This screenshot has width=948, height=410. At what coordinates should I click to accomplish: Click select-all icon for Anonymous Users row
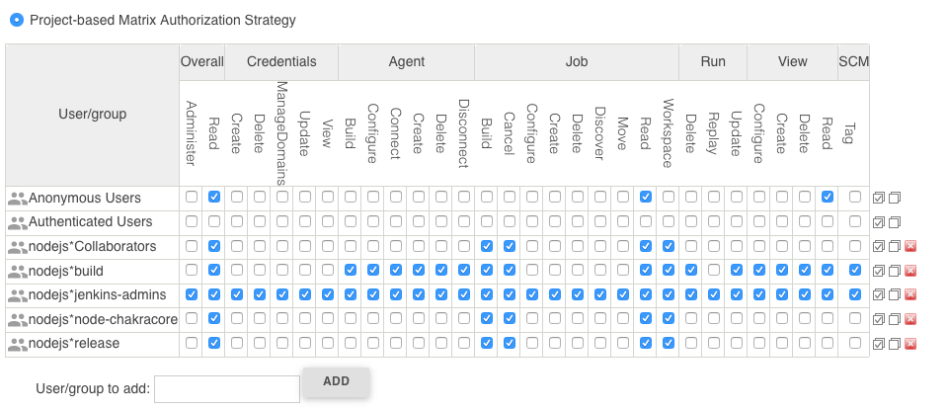click(x=879, y=198)
